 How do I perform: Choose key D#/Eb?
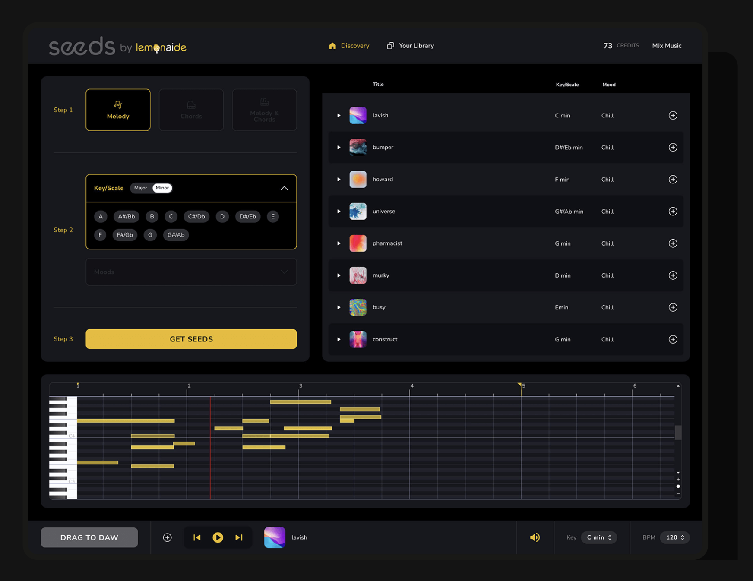tap(248, 216)
